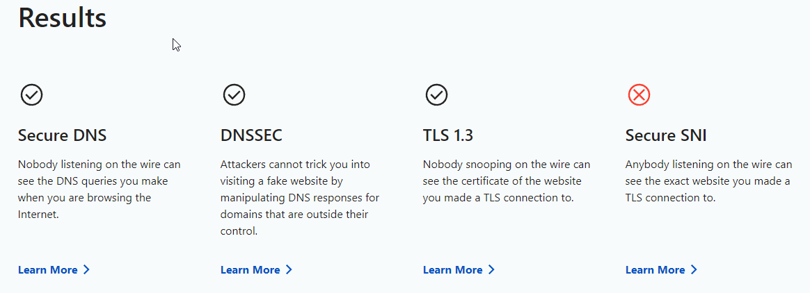Viewport: 810px width, 293px height.
Task: Select the DNSSEC heading
Action: [x=252, y=135]
